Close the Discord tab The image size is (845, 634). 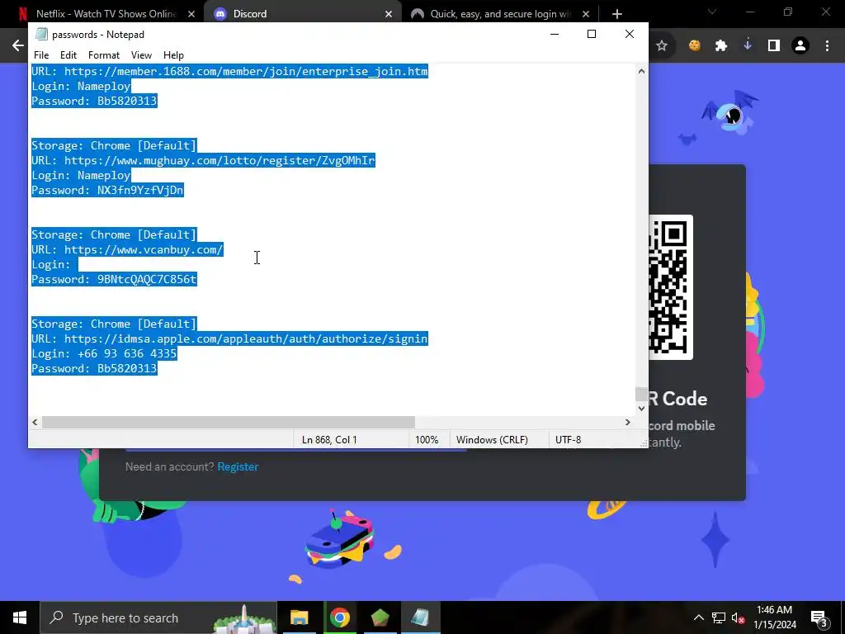(x=389, y=14)
